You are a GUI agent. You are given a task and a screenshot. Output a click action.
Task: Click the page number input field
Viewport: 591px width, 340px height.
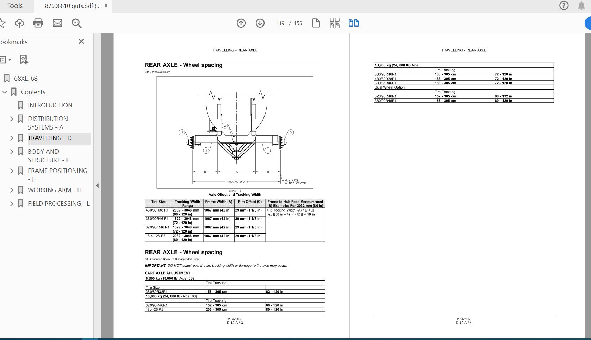[x=280, y=23]
